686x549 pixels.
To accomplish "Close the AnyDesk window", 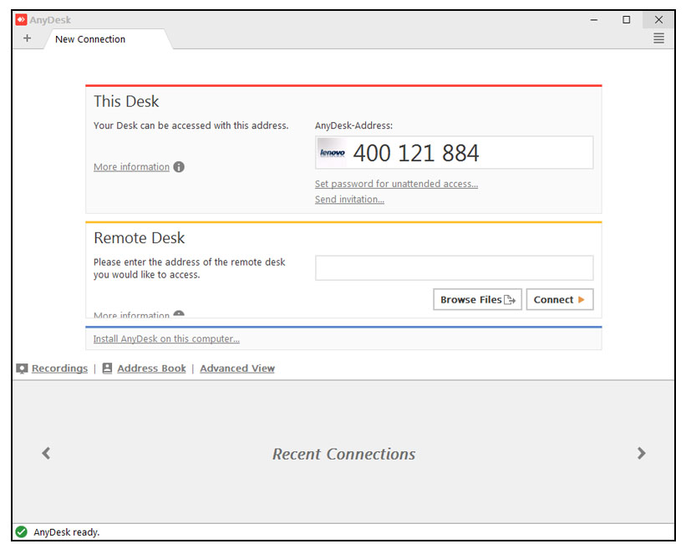I will 658,20.
